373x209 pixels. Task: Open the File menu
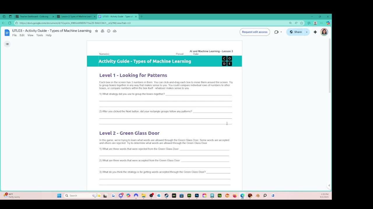tap(14, 35)
